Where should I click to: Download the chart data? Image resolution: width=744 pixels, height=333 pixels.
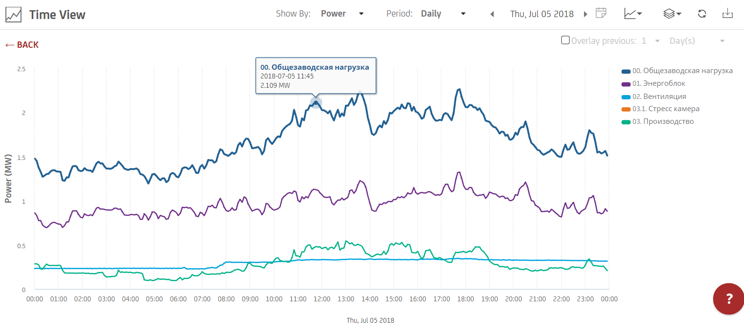click(x=727, y=14)
